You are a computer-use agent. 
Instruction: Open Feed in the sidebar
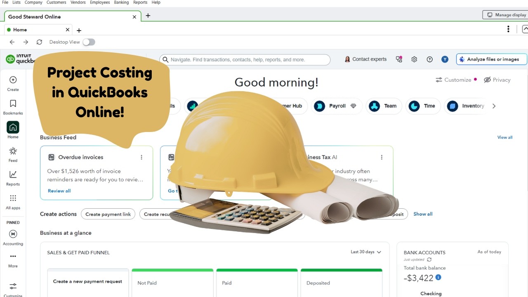click(13, 155)
